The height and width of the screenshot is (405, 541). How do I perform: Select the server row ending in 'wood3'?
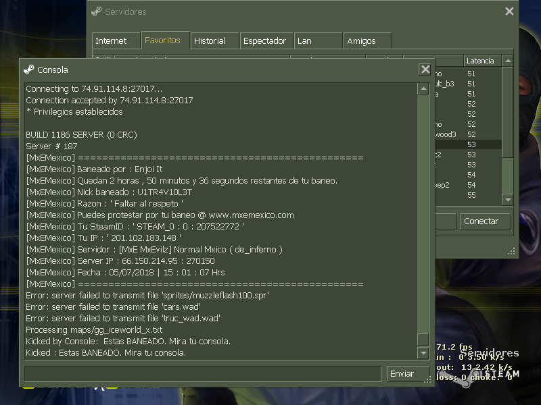(x=468, y=134)
